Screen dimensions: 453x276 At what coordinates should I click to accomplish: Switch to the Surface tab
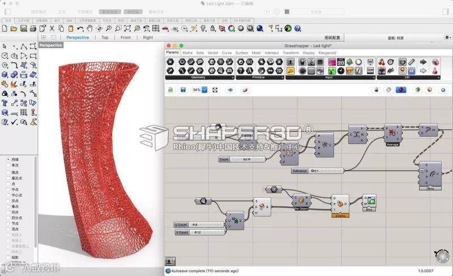tap(242, 53)
